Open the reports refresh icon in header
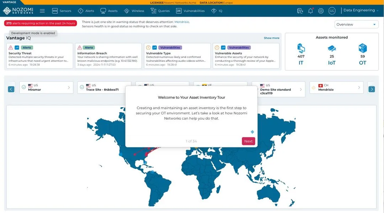Image resolution: width=384 pixels, height=213 pixels. coord(300,11)
